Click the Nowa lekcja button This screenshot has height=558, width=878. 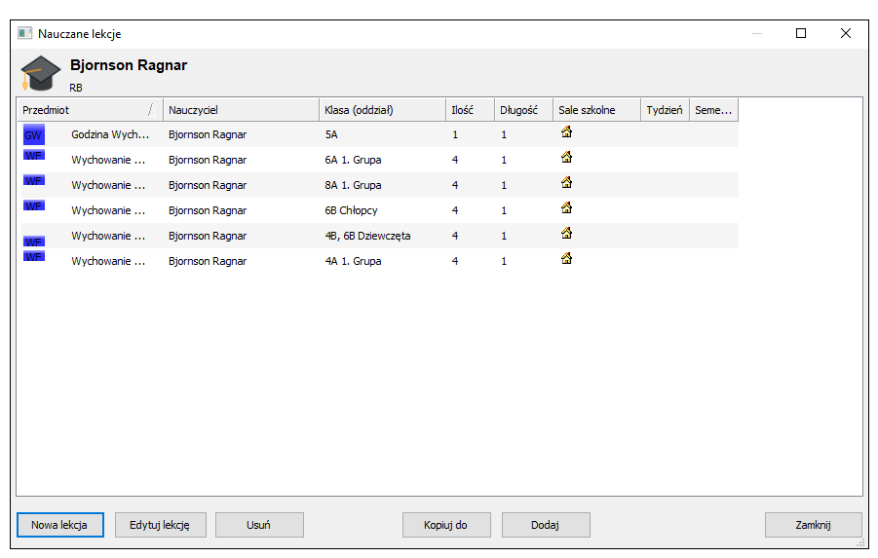point(59,525)
